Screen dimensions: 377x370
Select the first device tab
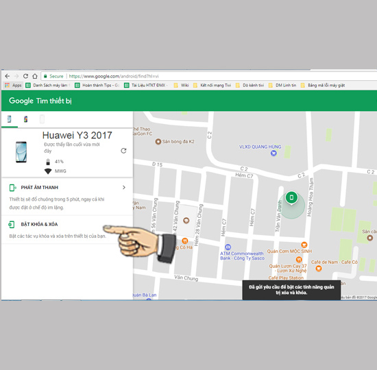click(x=9, y=119)
